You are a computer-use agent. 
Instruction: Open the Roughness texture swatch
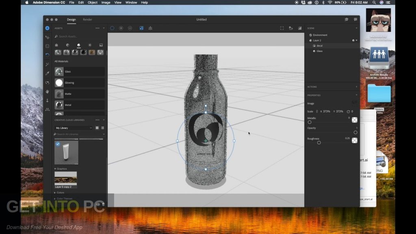point(354,140)
